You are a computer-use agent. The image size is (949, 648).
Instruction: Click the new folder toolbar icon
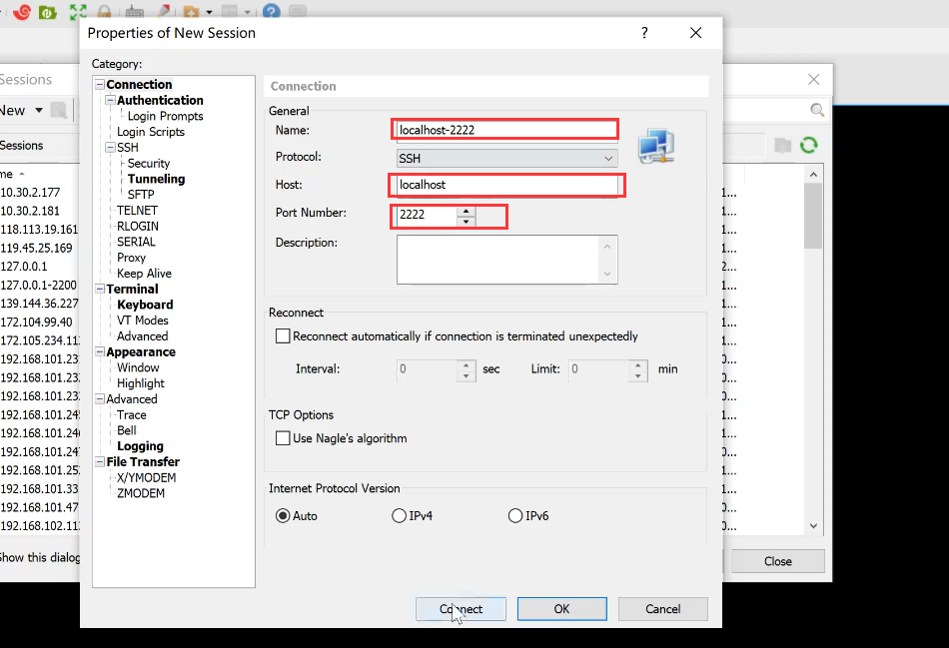[191, 12]
